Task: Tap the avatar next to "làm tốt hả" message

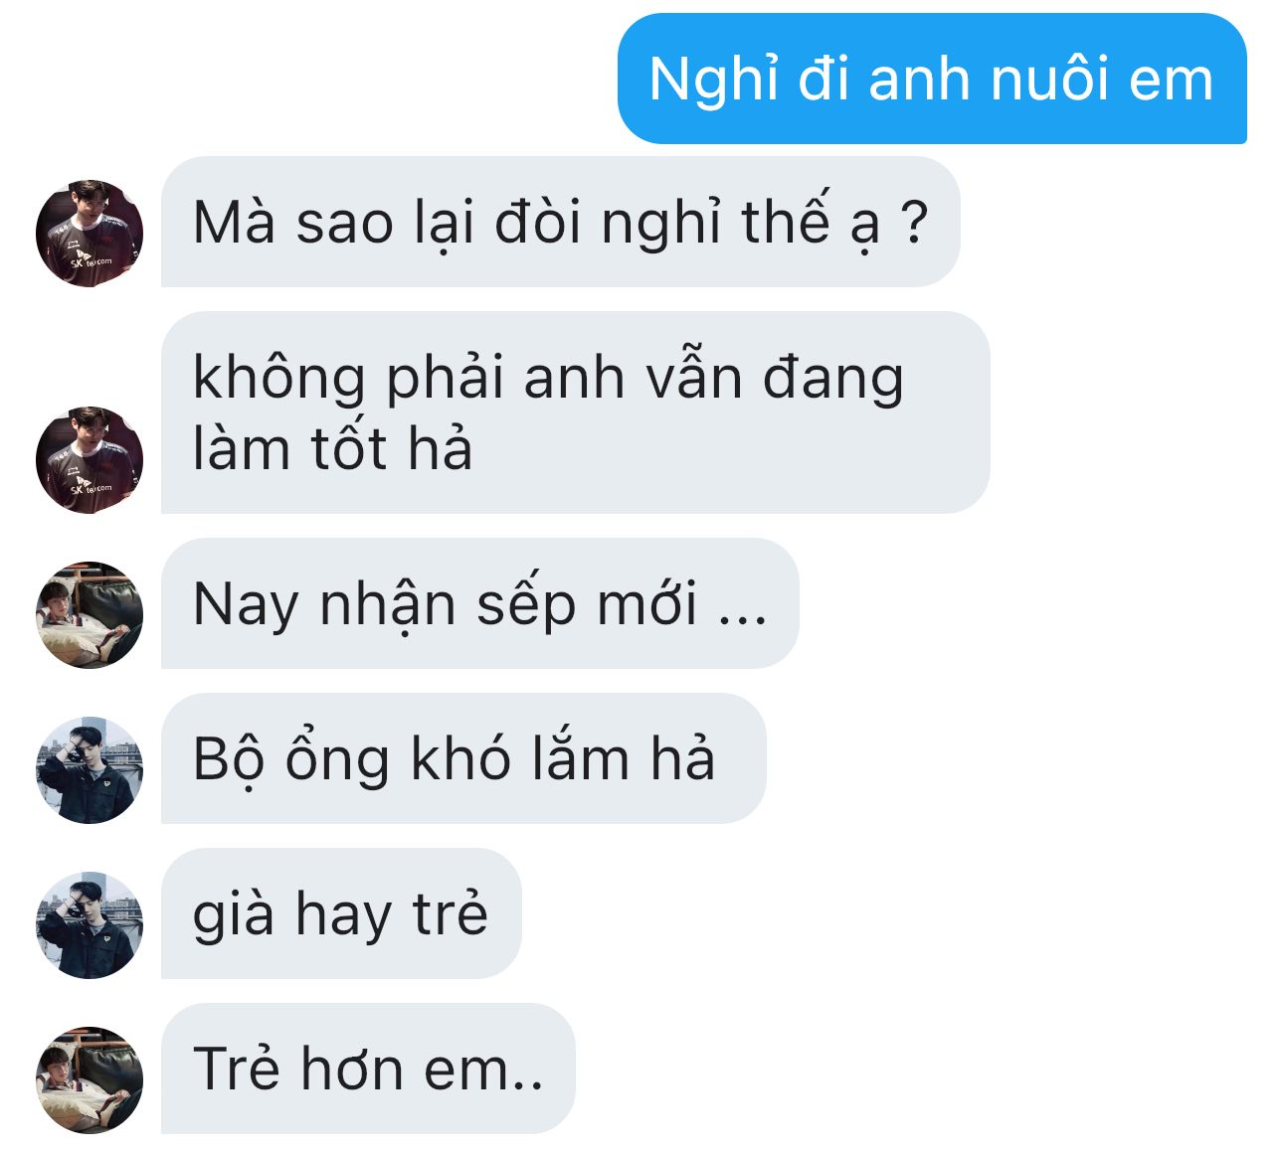Action: tap(90, 460)
